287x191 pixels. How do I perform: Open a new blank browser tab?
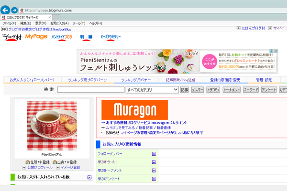[56, 18]
